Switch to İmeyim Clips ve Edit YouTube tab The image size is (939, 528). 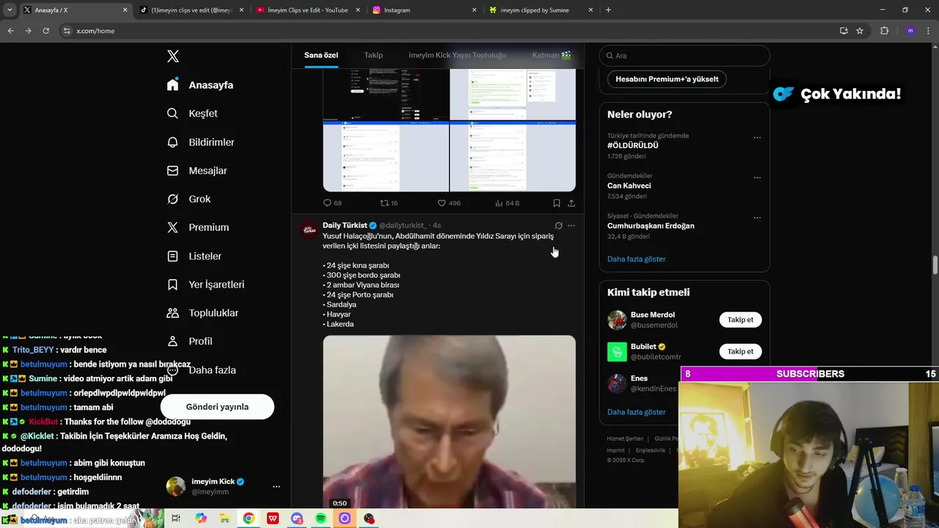tap(308, 10)
